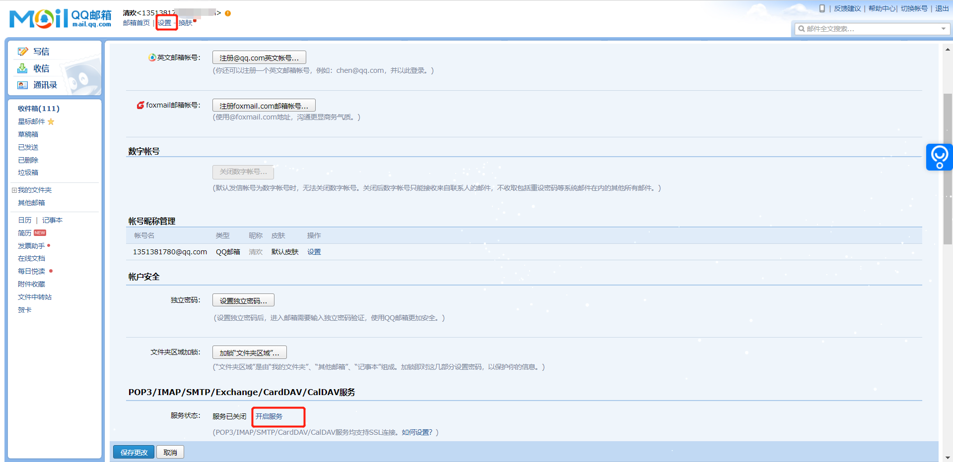This screenshot has width=953, height=462.
Task: Open 帮助中心
Action: point(882,8)
